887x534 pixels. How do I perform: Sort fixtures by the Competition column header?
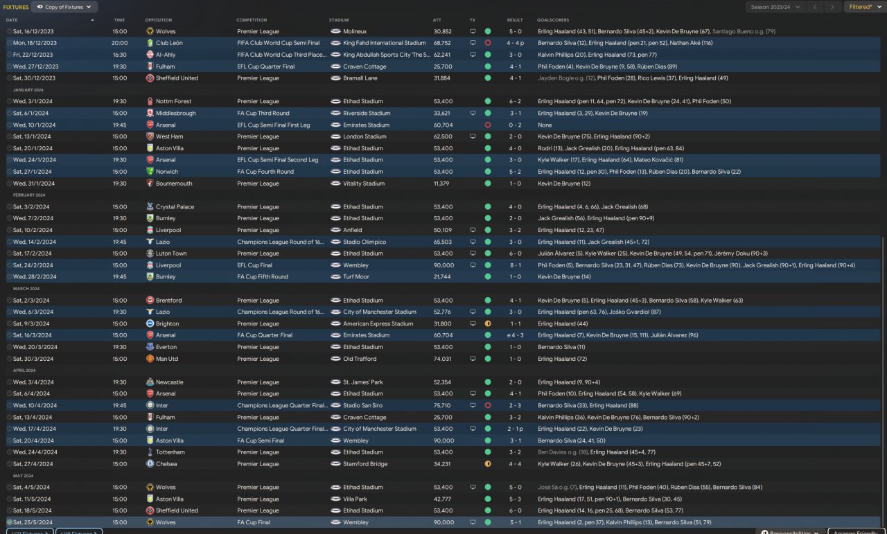[252, 20]
